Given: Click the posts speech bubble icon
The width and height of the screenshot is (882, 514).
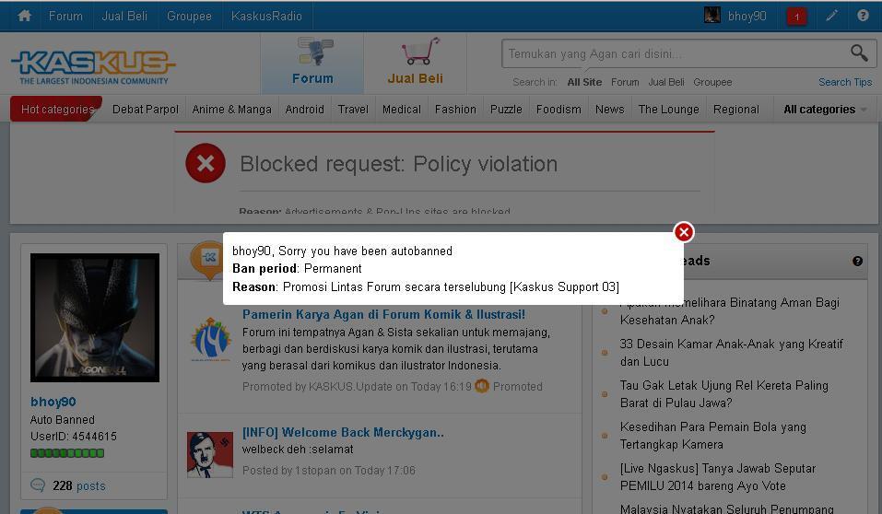Looking at the screenshot, I should 38,485.
